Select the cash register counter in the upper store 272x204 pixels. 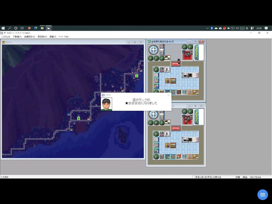190,75
